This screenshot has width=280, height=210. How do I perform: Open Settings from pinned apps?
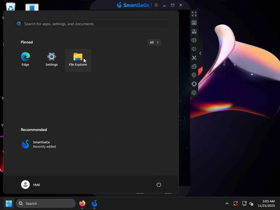coord(52,60)
